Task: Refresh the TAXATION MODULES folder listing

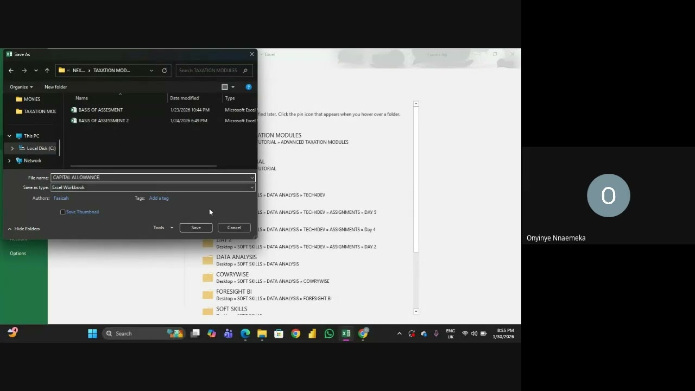Action: (x=165, y=71)
